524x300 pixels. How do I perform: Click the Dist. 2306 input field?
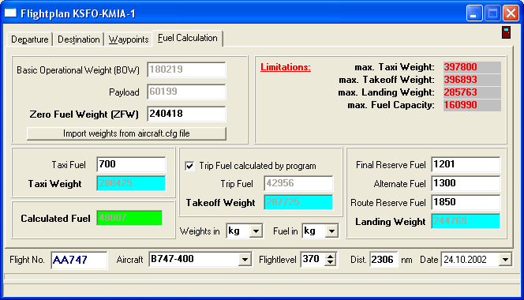[384, 260]
